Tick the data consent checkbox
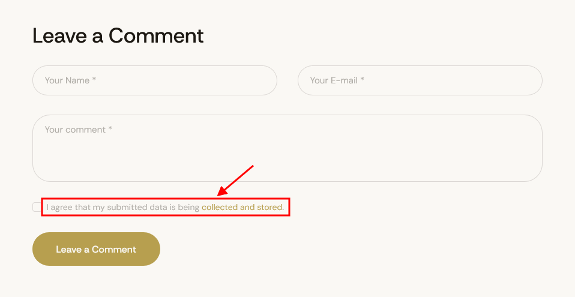This screenshot has width=575, height=297. 37,207
